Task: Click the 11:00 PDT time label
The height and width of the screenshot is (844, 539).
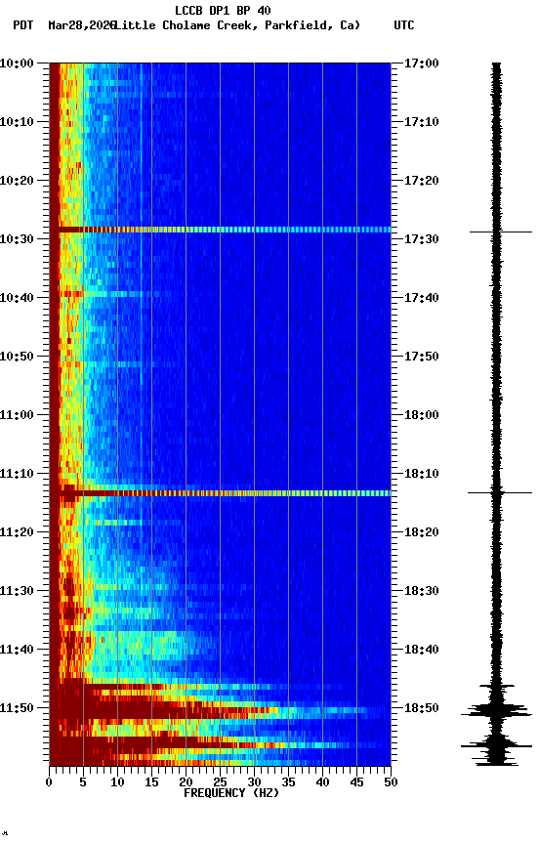Action: tap(17, 415)
